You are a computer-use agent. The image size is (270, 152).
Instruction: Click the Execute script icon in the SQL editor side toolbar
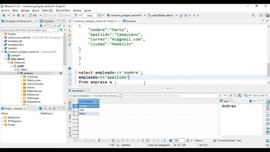(x=70, y=35)
